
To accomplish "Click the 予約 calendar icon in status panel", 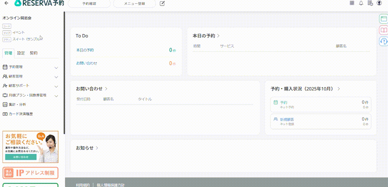I will coord(276,102).
